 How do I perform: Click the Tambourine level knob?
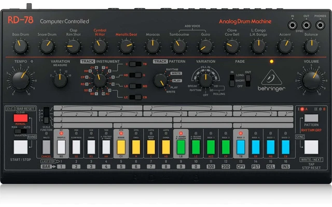point(179,46)
